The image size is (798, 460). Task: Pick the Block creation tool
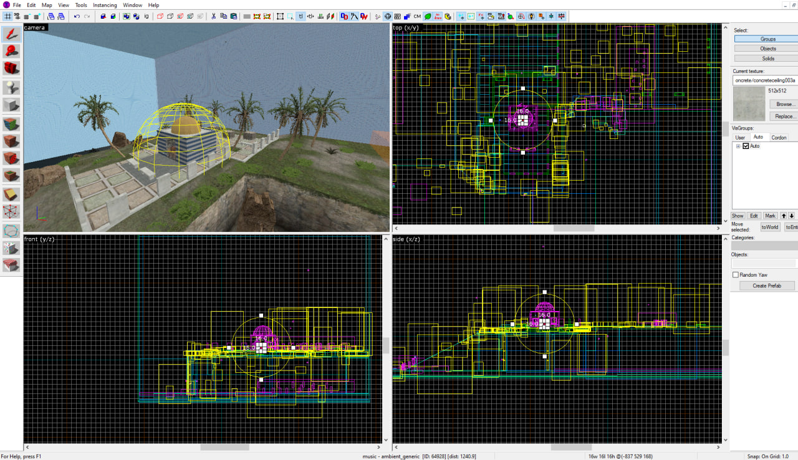pos(11,105)
